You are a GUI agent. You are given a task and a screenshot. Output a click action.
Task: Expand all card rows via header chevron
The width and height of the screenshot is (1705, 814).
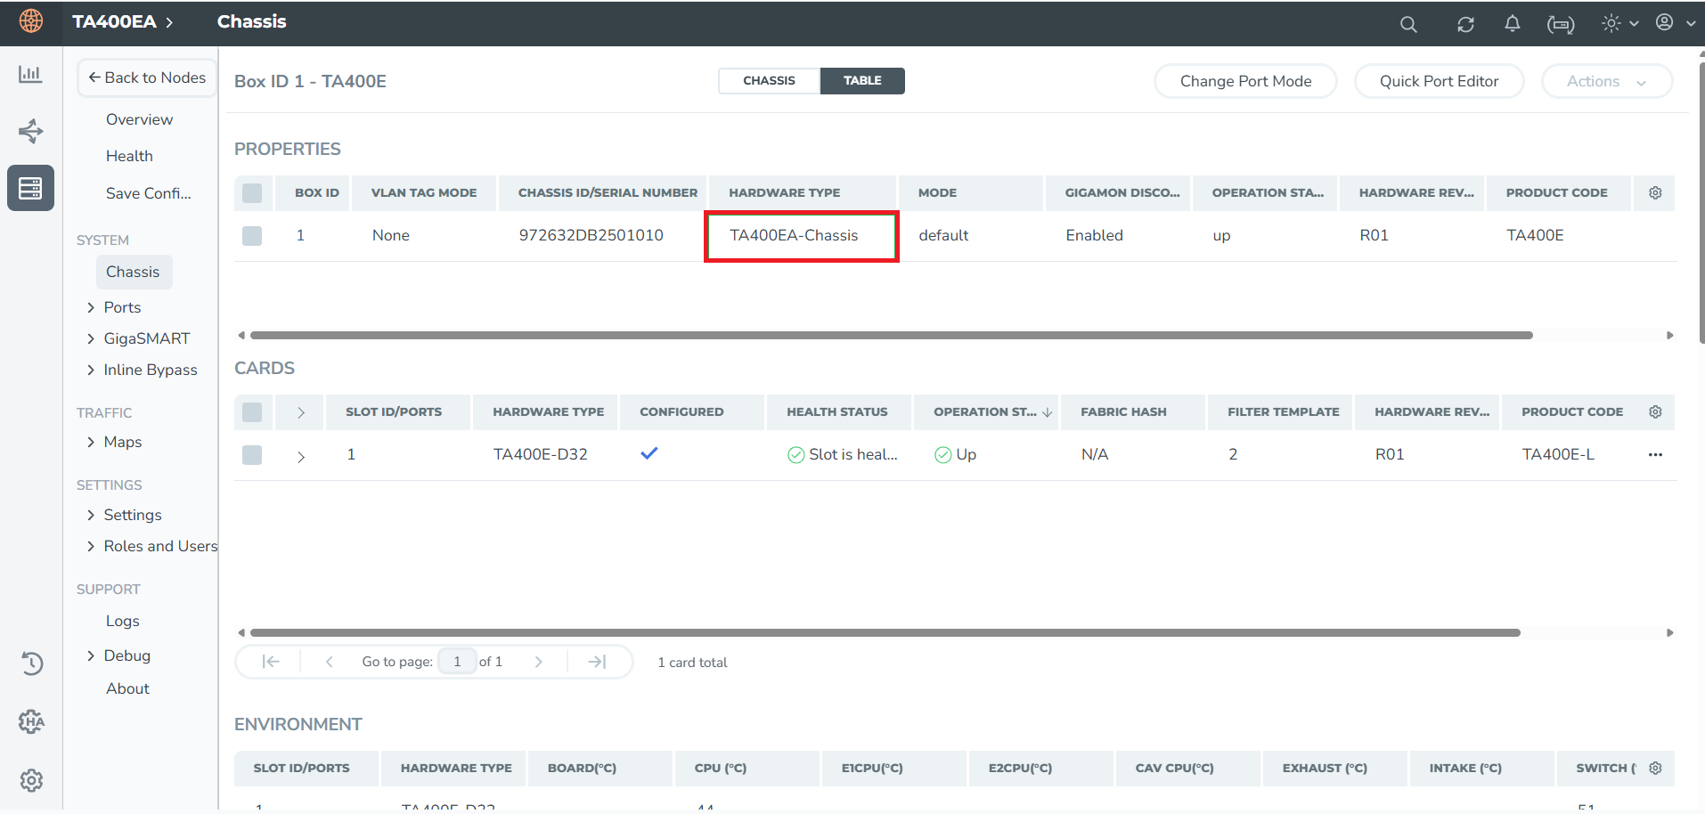[301, 412]
